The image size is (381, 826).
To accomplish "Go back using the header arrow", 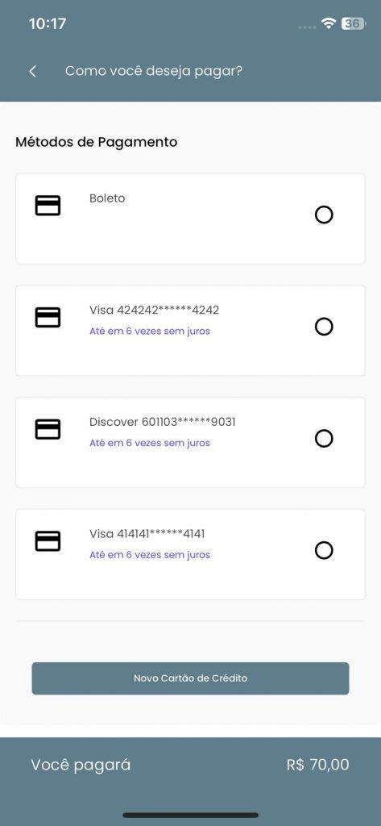I will [33, 71].
